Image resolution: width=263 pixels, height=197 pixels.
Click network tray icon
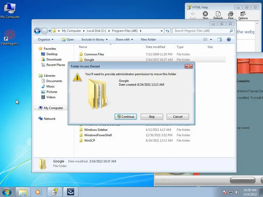coord(231,192)
